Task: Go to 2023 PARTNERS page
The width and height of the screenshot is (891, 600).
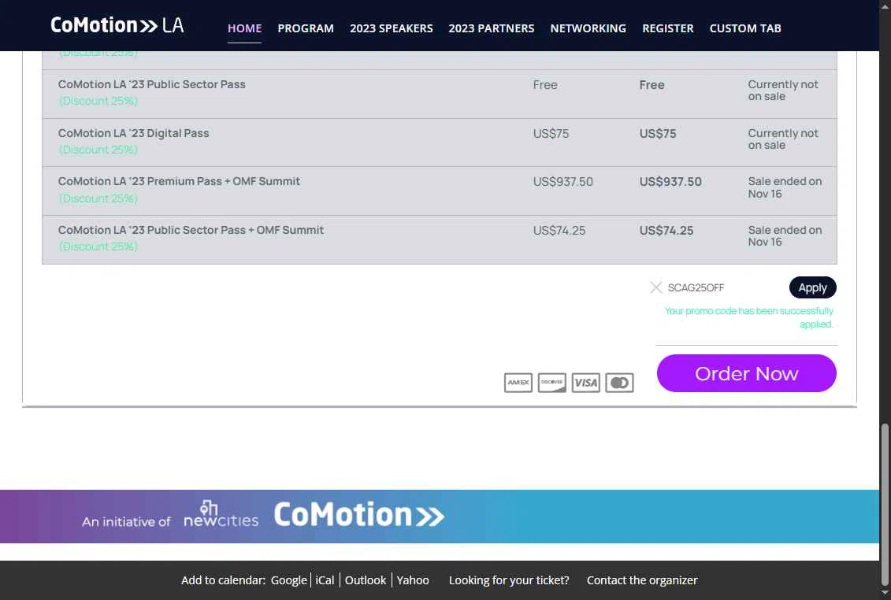Action: 491,28
